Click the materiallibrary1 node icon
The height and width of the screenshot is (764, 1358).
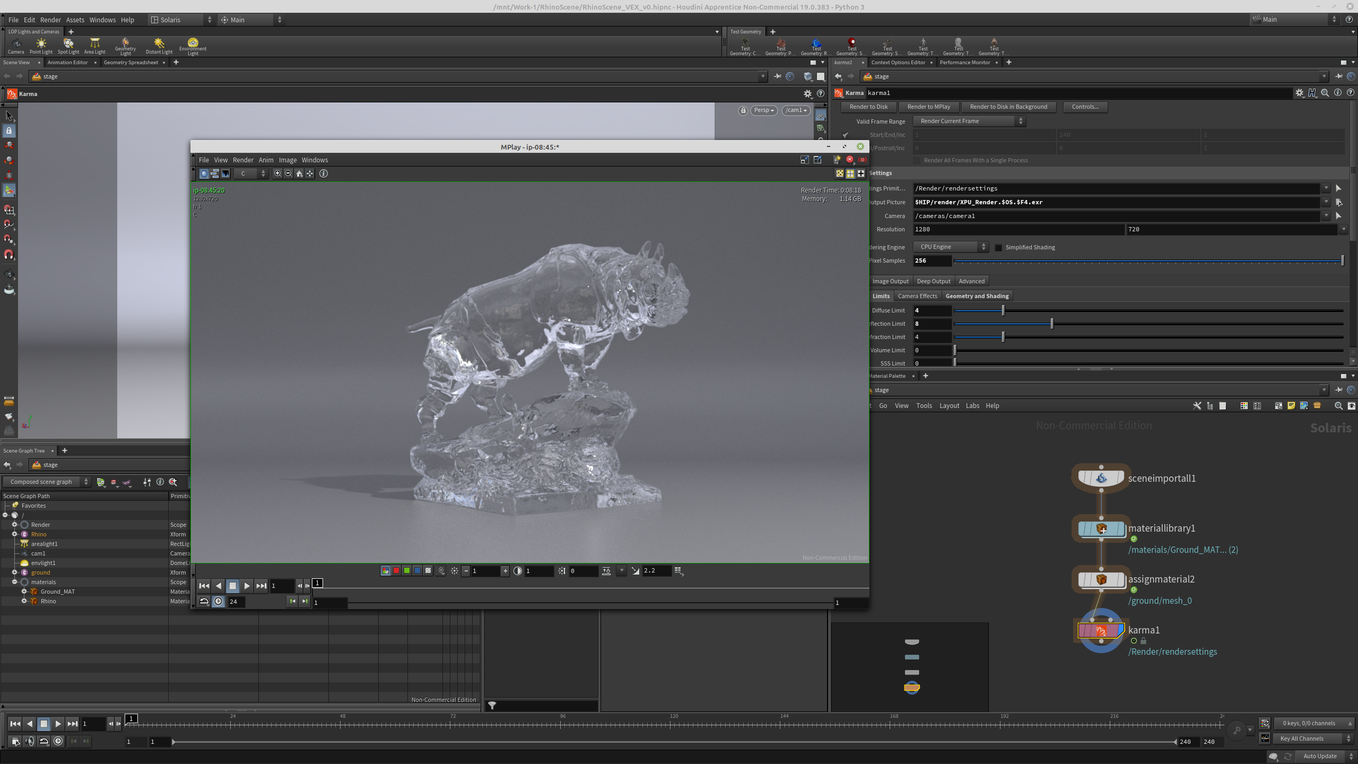(x=1101, y=528)
